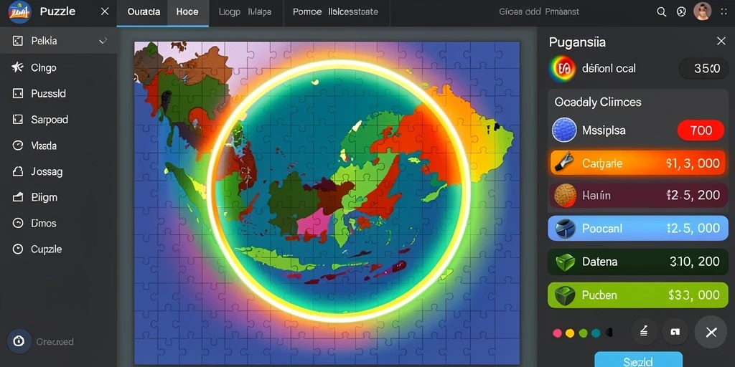This screenshot has width=735, height=367.
Task: Open the Cupzle clock icon
Action: 17,249
